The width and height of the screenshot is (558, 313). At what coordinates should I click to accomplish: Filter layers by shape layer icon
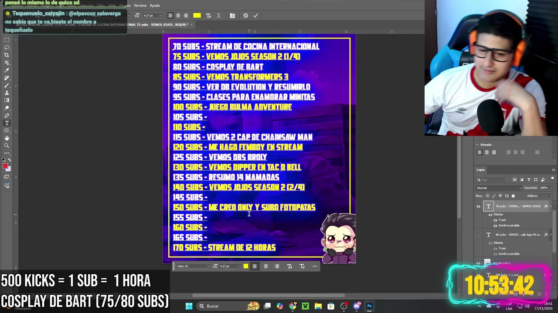[536, 180]
